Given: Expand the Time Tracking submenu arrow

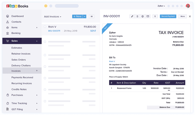Looking at the screenshot, I should pyautogui.click(x=37, y=103).
